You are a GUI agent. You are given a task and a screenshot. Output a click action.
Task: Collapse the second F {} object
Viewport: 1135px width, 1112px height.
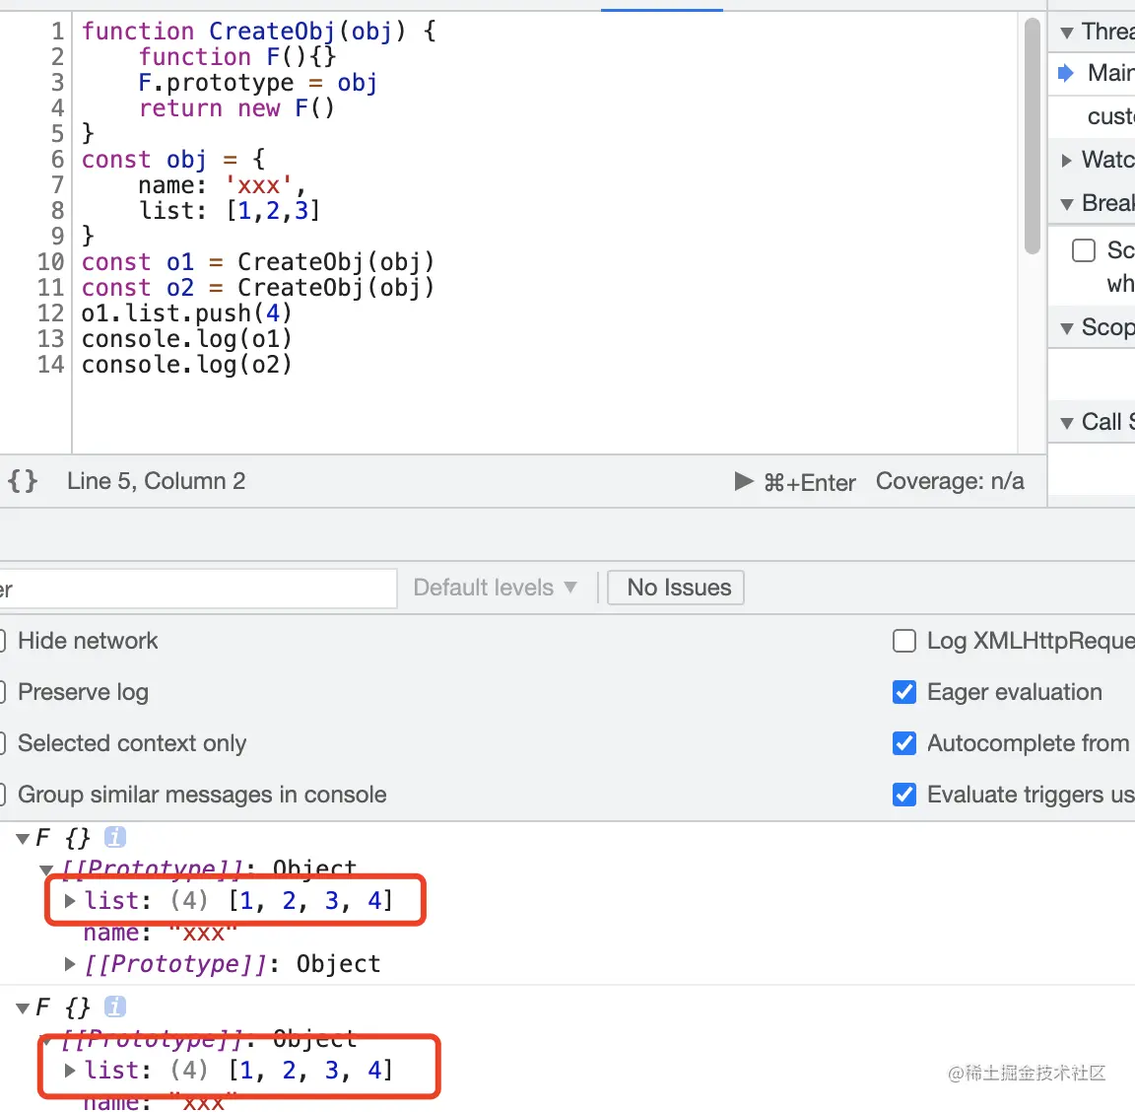[x=23, y=1008]
